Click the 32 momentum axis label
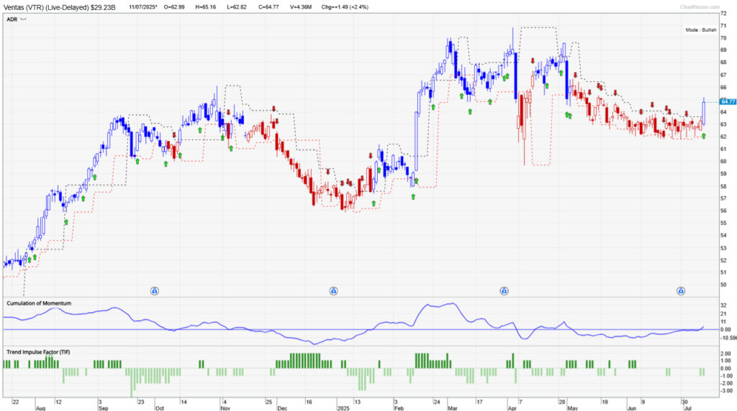 tap(724, 305)
